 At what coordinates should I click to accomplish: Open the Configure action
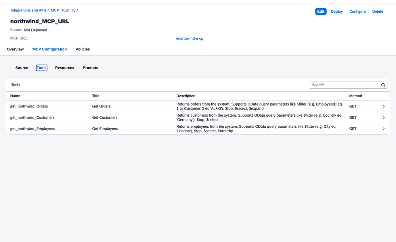[x=358, y=12]
